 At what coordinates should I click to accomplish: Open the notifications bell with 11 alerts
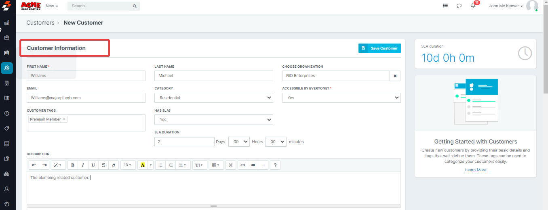(473, 6)
